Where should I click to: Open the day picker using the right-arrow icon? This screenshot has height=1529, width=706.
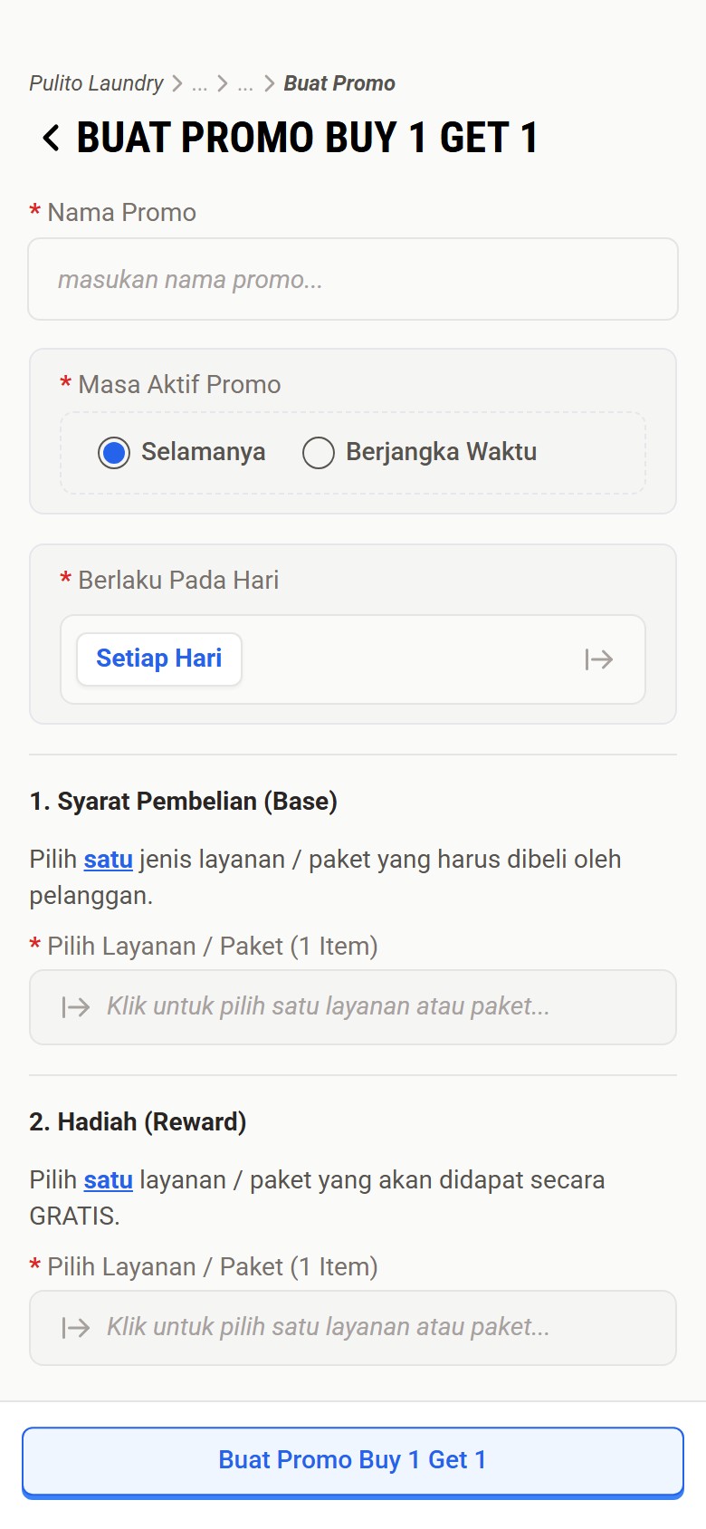click(599, 659)
